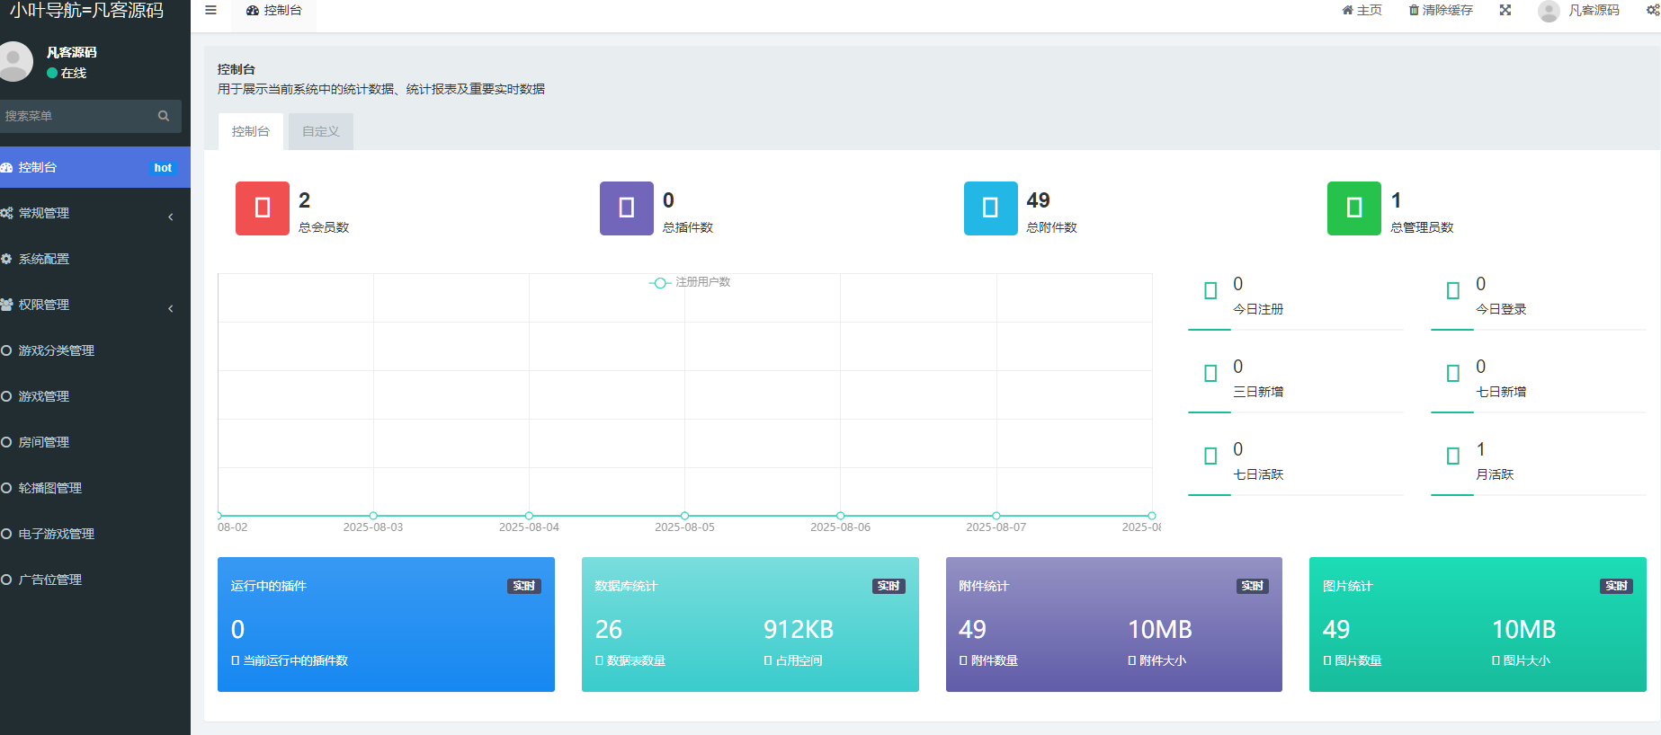
Task: Click the purple 总插件数 stat icon
Action: [626, 208]
